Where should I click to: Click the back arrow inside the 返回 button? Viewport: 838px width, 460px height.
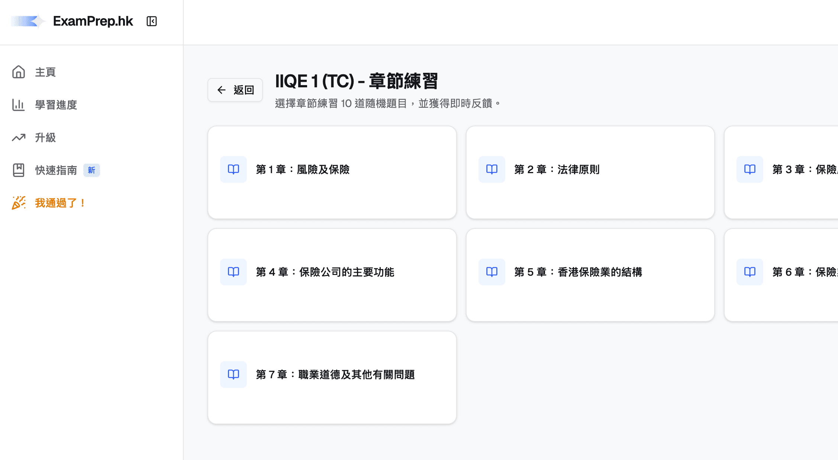click(221, 90)
